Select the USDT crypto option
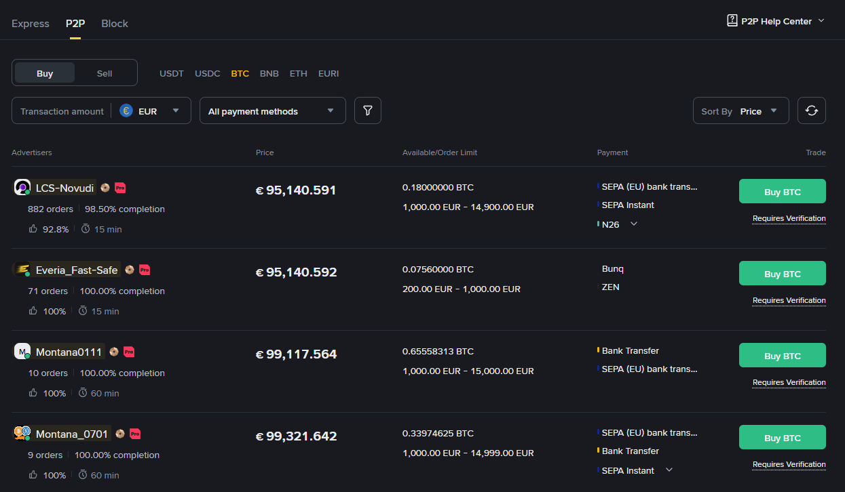This screenshot has width=845, height=492. 172,73
